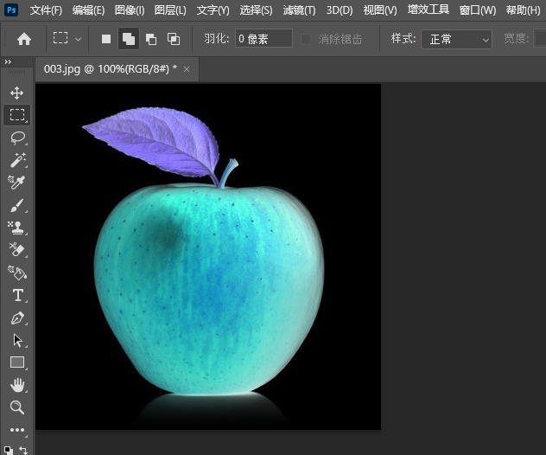Viewport: 546px width, 455px height.
Task: Close the 003.jpg document tab
Action: pos(187,69)
